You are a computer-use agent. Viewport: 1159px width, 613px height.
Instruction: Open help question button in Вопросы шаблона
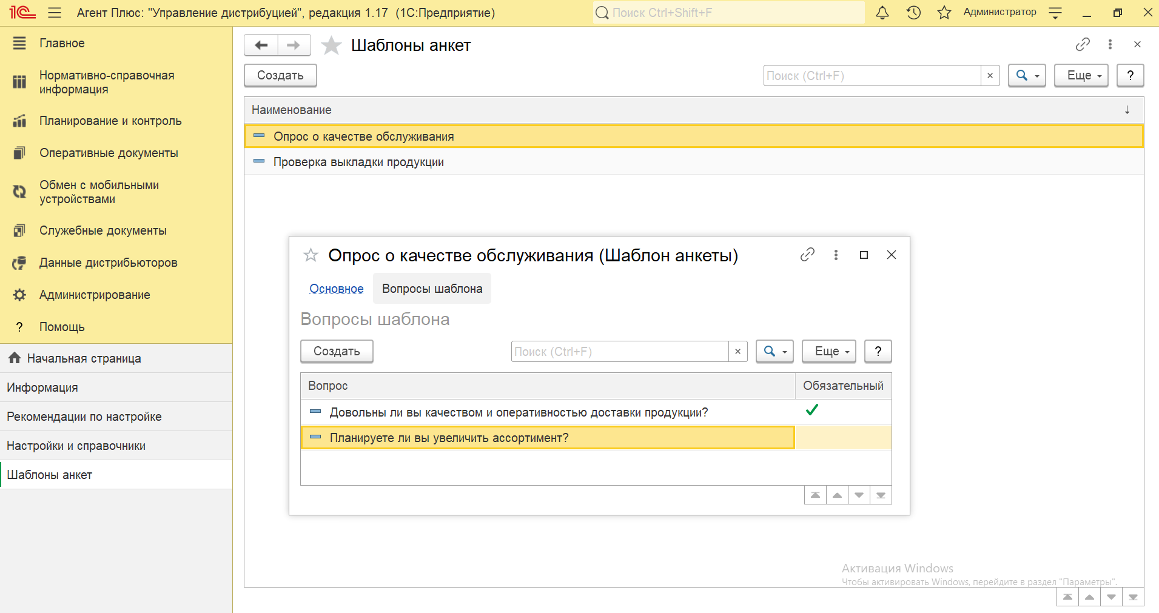pos(878,351)
